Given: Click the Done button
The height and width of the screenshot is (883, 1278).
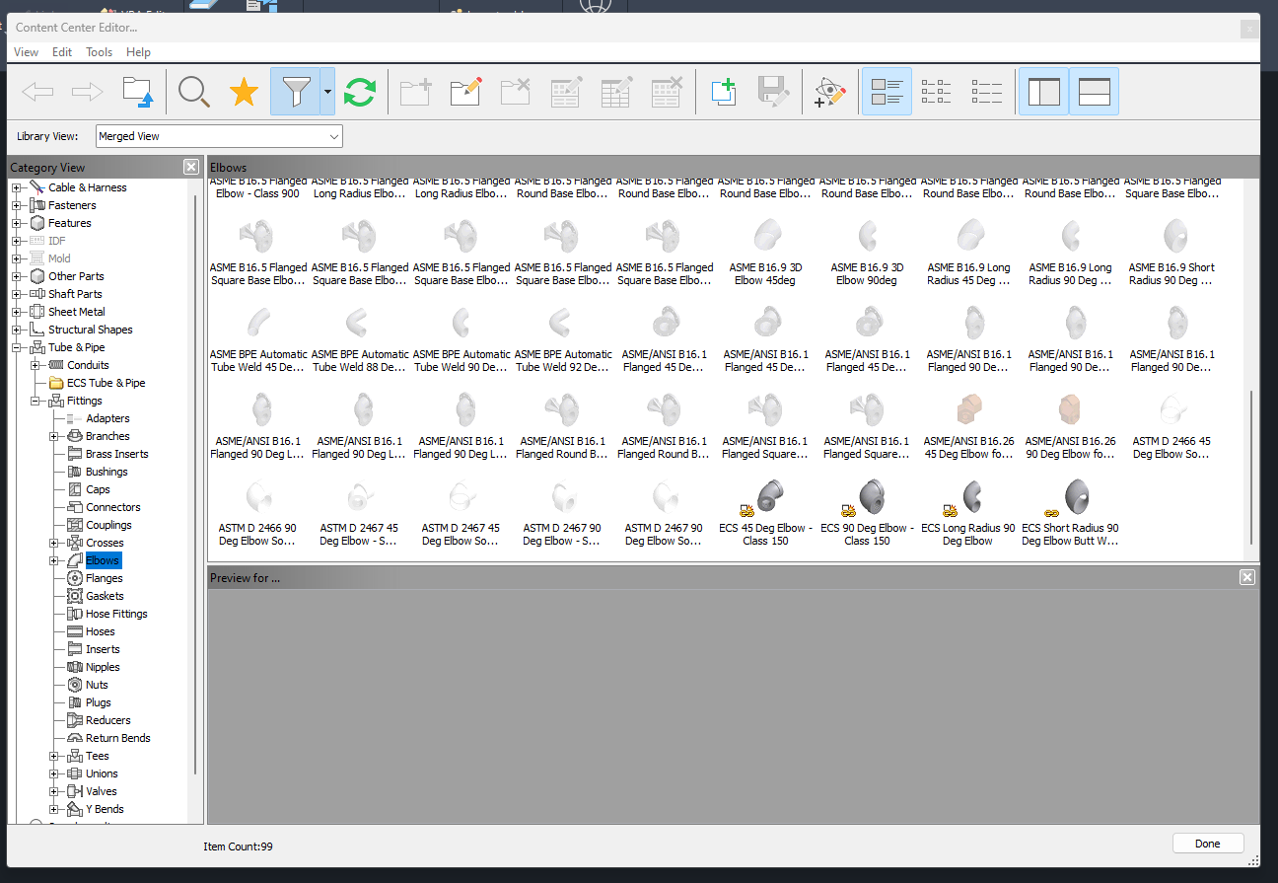Looking at the screenshot, I should pyautogui.click(x=1207, y=843).
